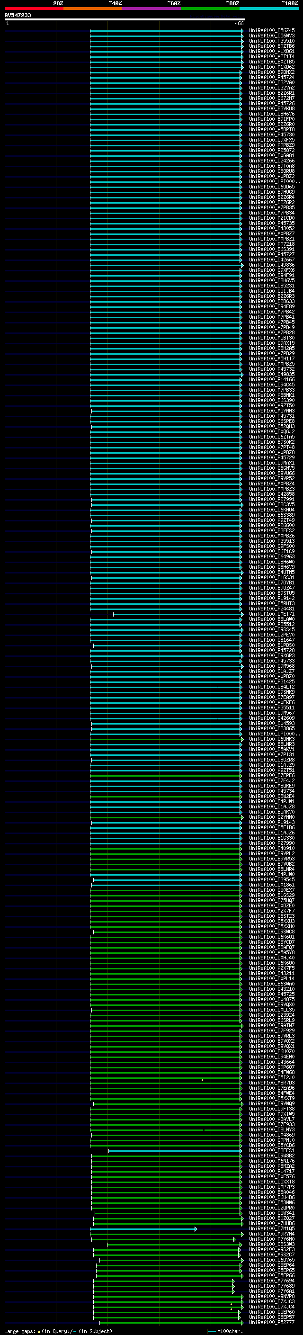This screenshot has width=303, height=1335.
Task: Open hit UniRef100_P45728
Action: 271,650
